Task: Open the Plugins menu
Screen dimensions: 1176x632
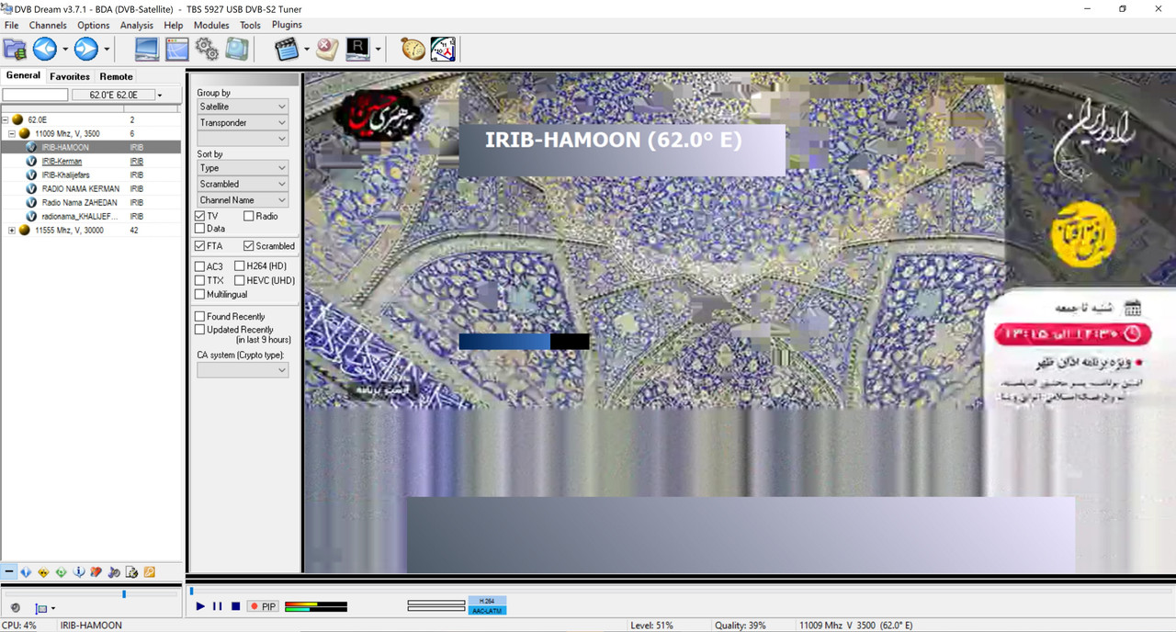Action: [287, 25]
